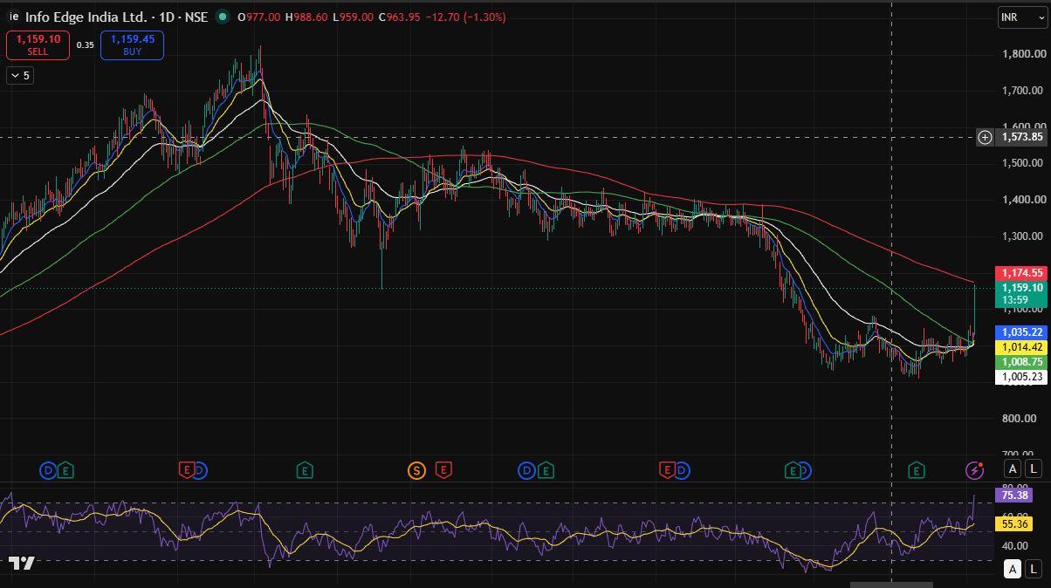Click the horizontal scrollbar at chart bottom
The height and width of the screenshot is (588, 1051).
click(x=891, y=585)
